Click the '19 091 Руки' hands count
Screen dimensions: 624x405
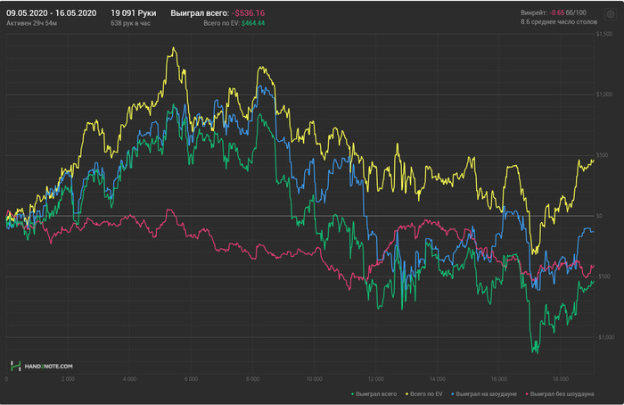pos(134,13)
